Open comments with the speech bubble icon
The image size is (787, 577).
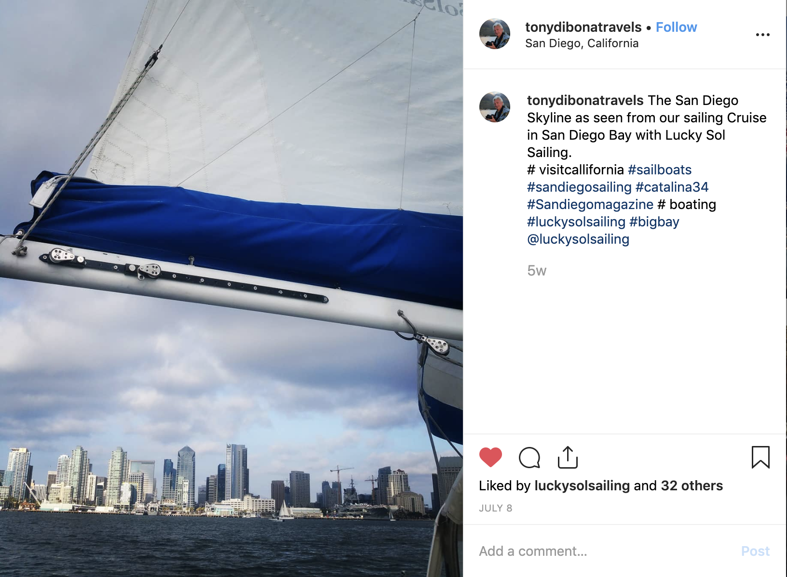[529, 458]
